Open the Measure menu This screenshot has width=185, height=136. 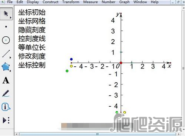tap(90, 2)
